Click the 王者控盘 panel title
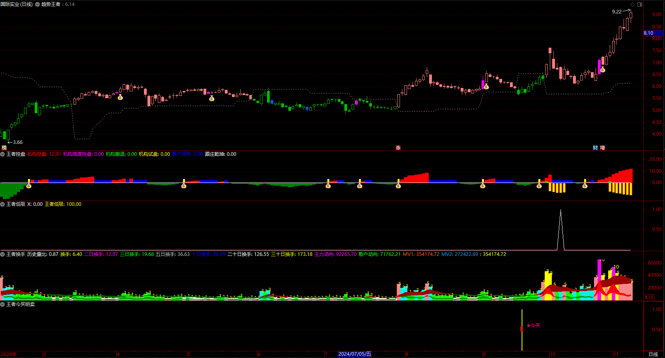665x358 pixels. coord(16,154)
